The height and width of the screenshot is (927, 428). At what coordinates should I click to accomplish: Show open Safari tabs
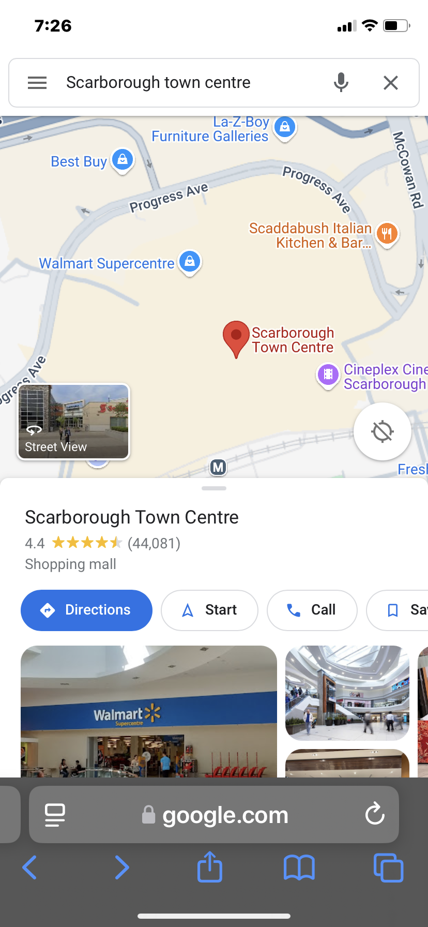(388, 868)
